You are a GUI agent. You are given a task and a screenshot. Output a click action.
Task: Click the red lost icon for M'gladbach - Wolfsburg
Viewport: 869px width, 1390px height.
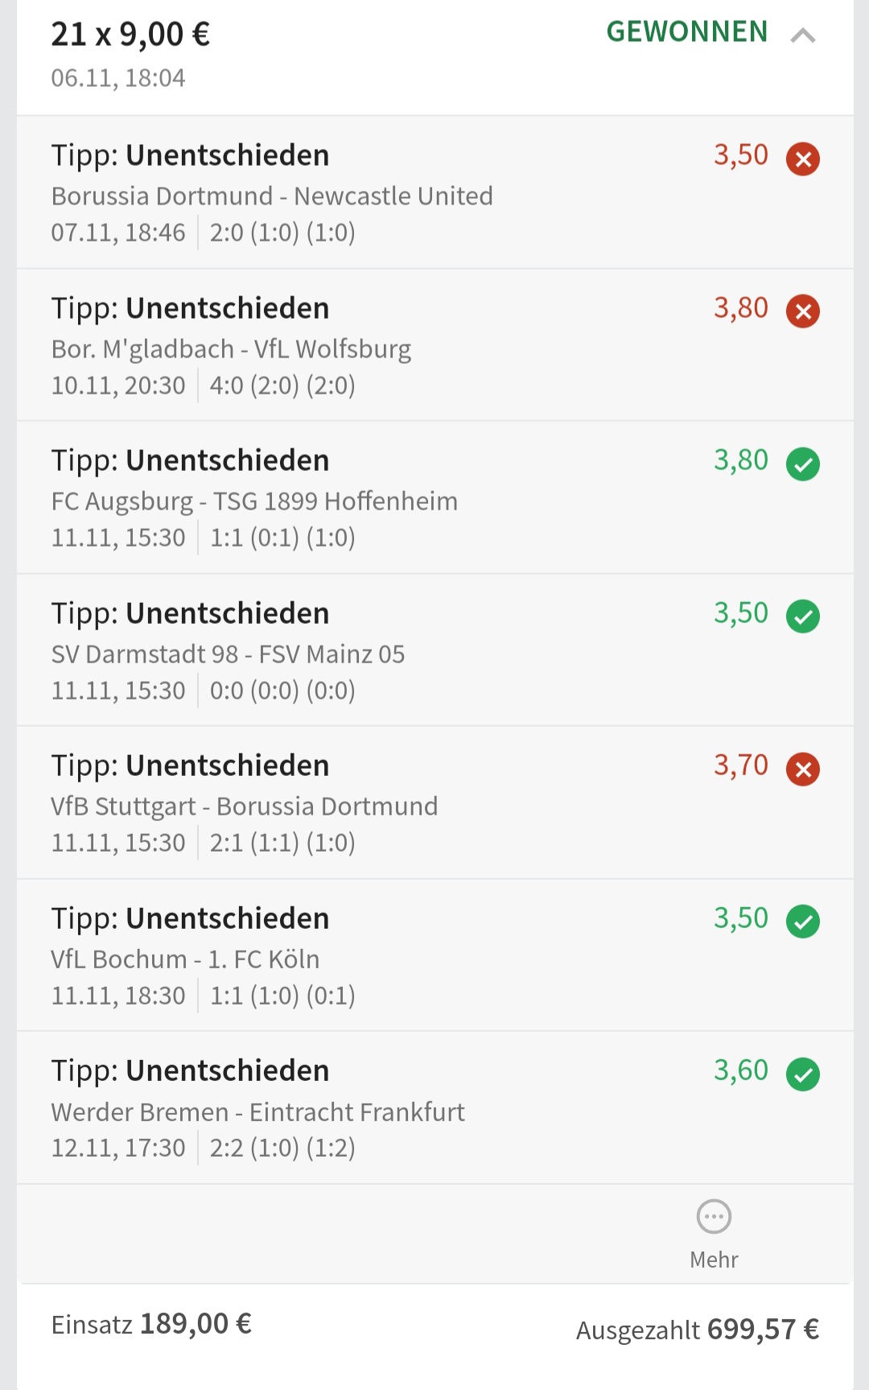click(x=802, y=311)
